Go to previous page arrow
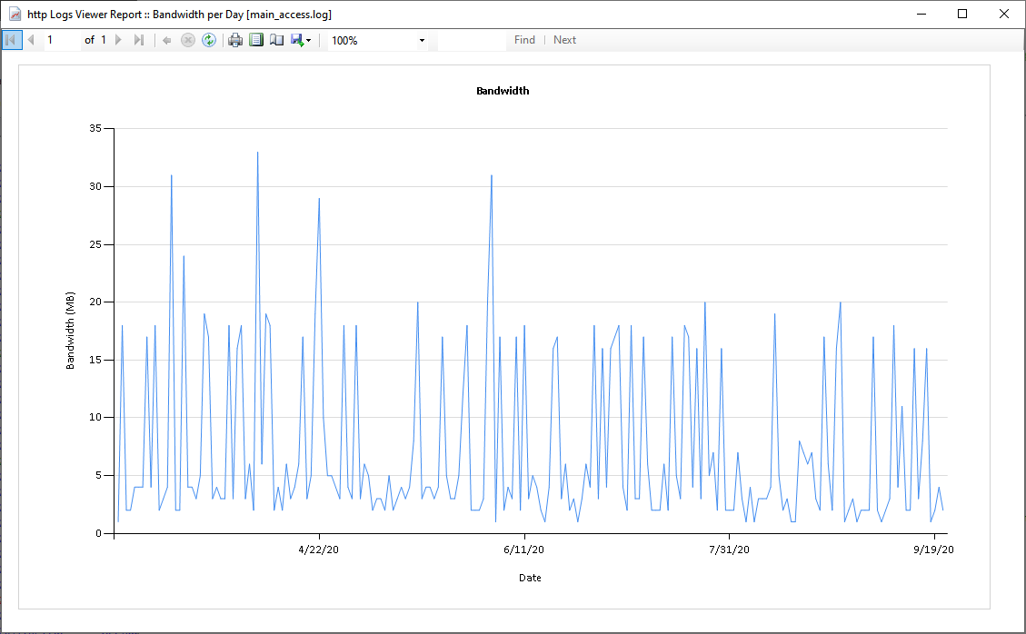Screen dimensions: 1026x634 point(31,40)
